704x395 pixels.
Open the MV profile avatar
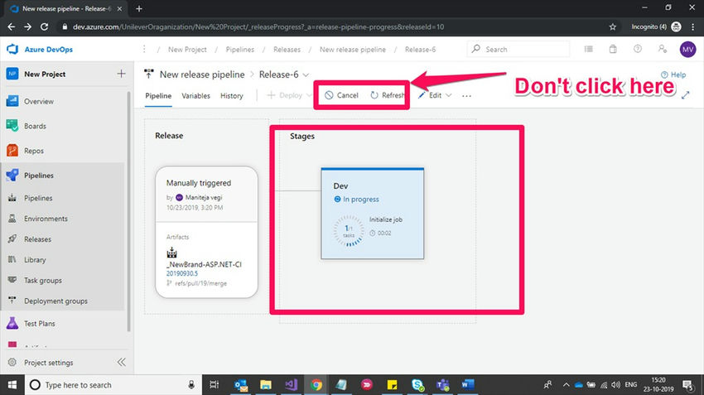click(x=687, y=50)
